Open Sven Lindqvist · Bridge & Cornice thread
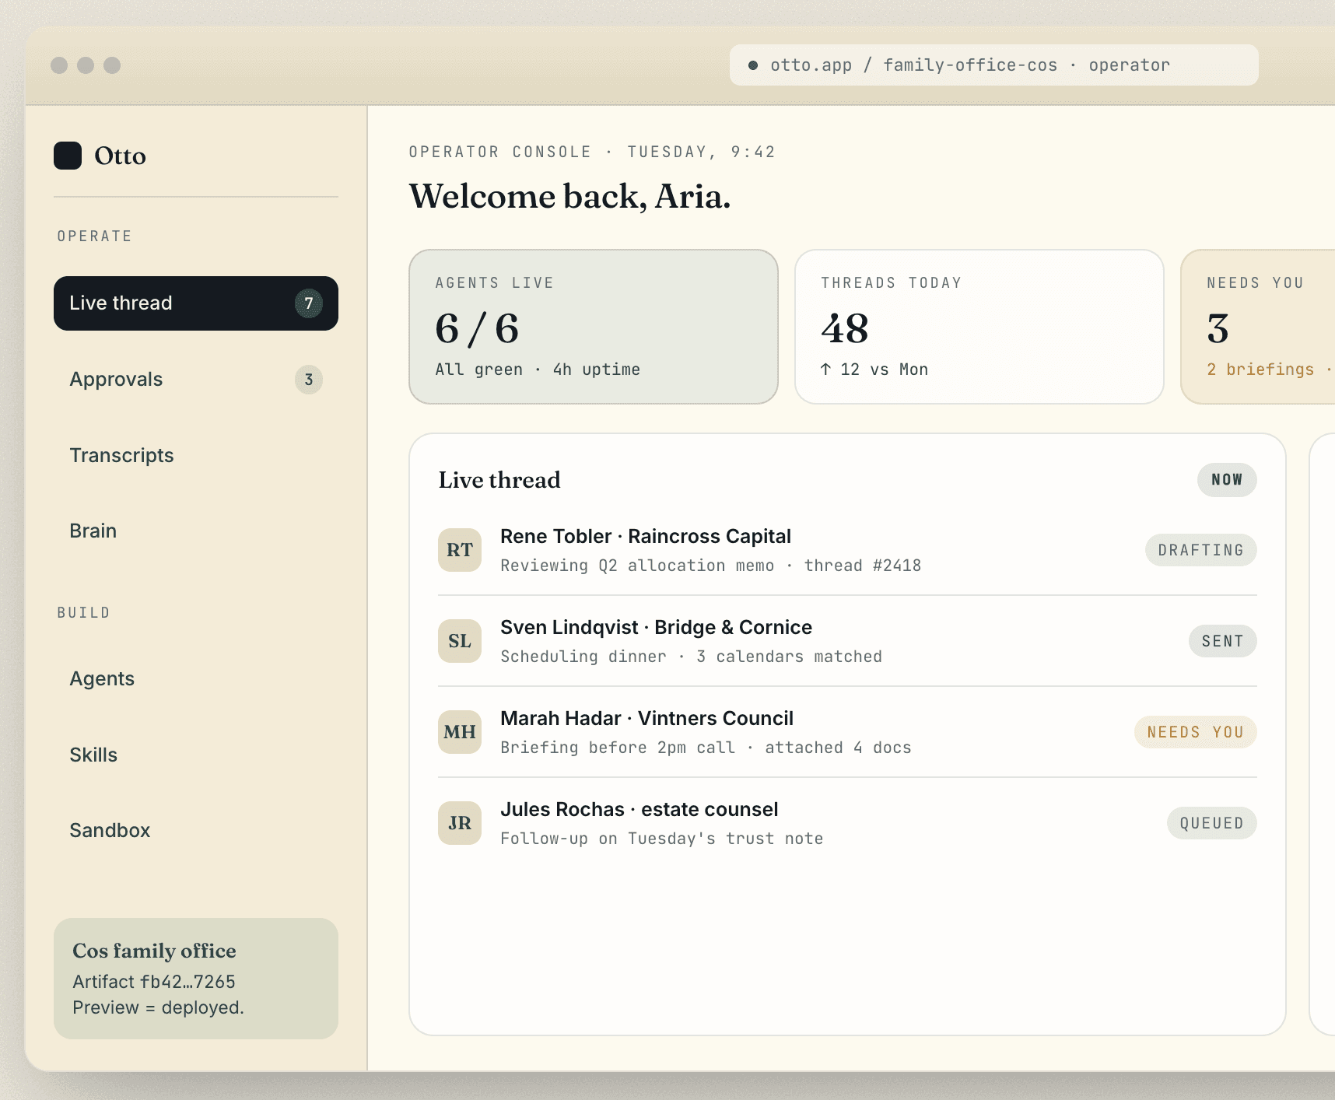Viewport: 1335px width, 1100px height. point(847,641)
